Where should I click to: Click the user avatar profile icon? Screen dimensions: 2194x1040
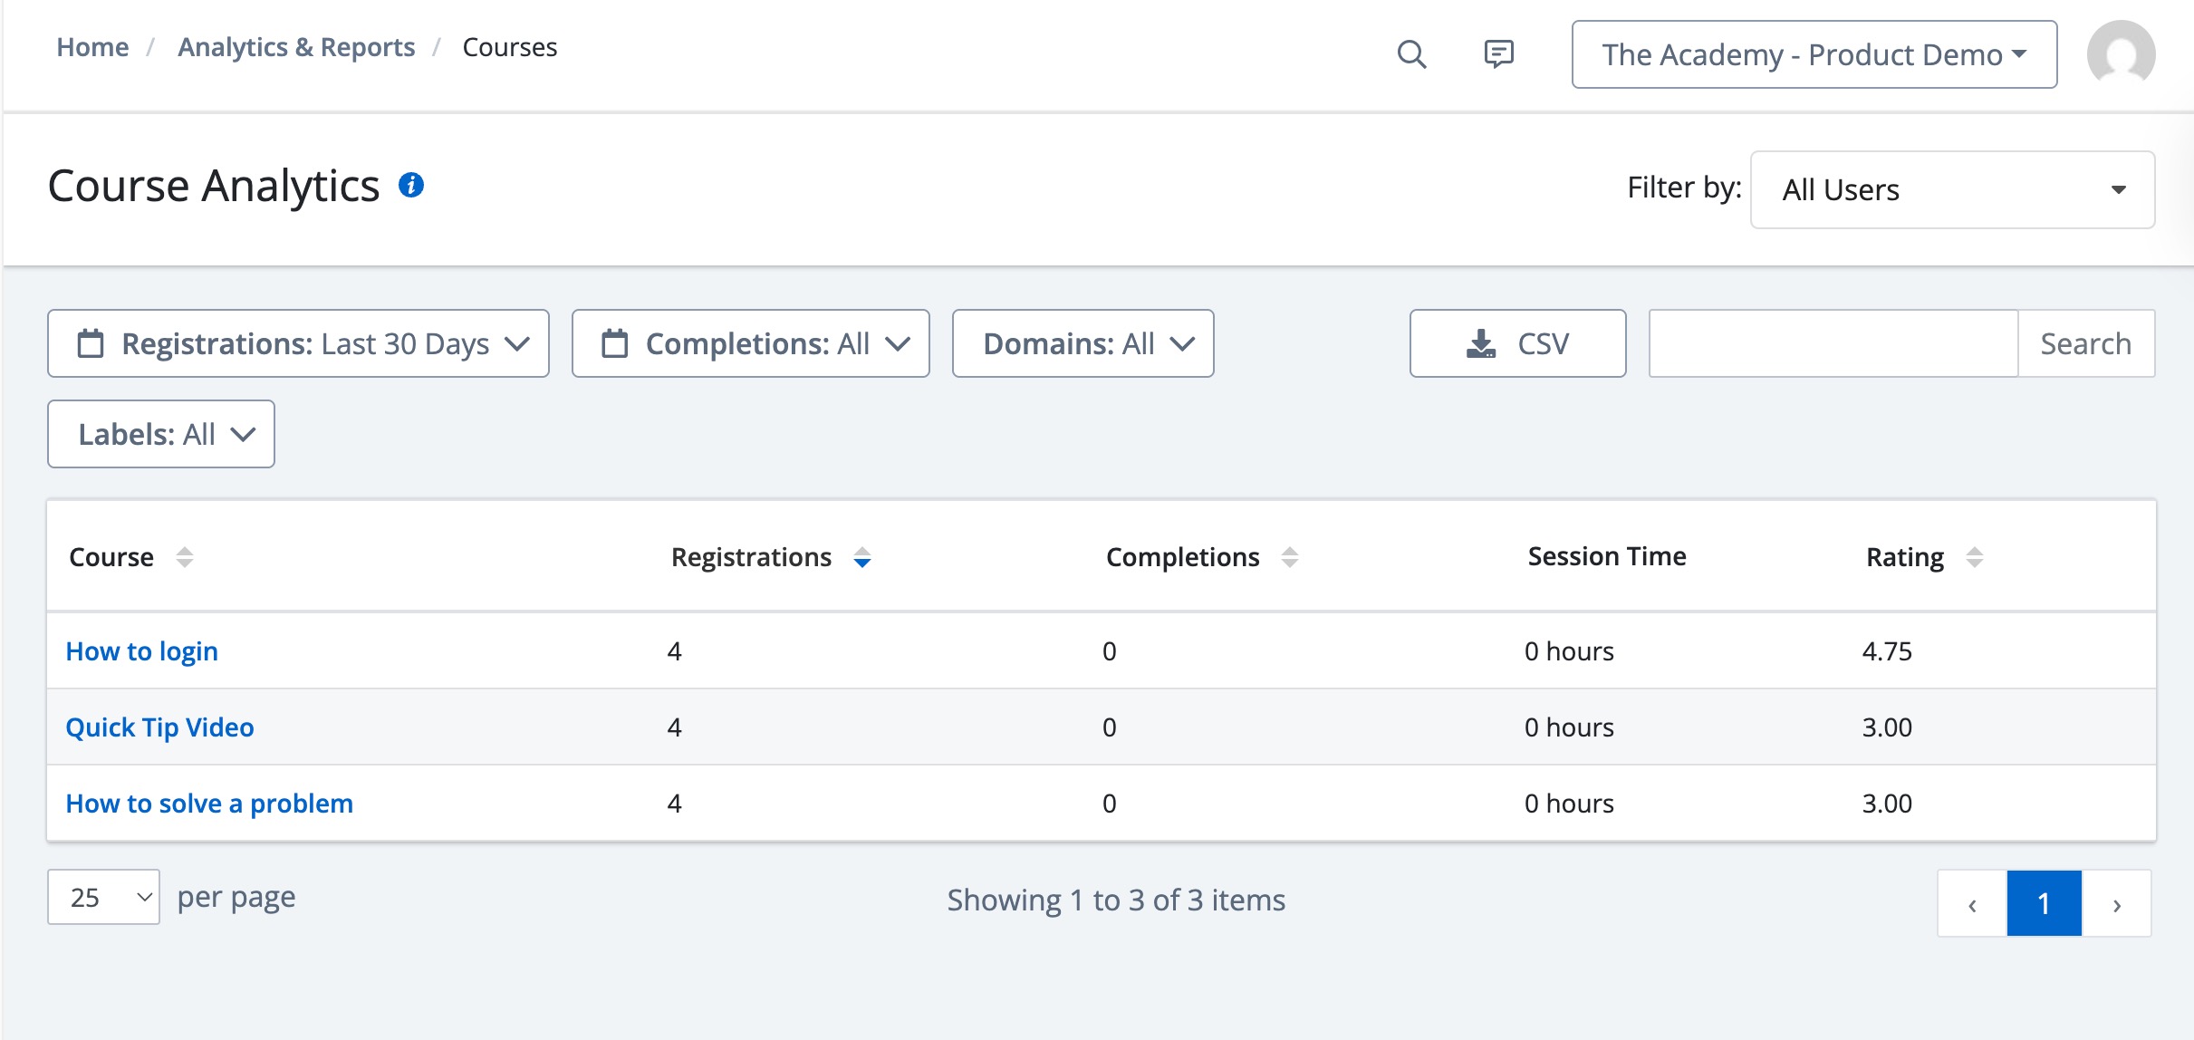pos(2120,54)
